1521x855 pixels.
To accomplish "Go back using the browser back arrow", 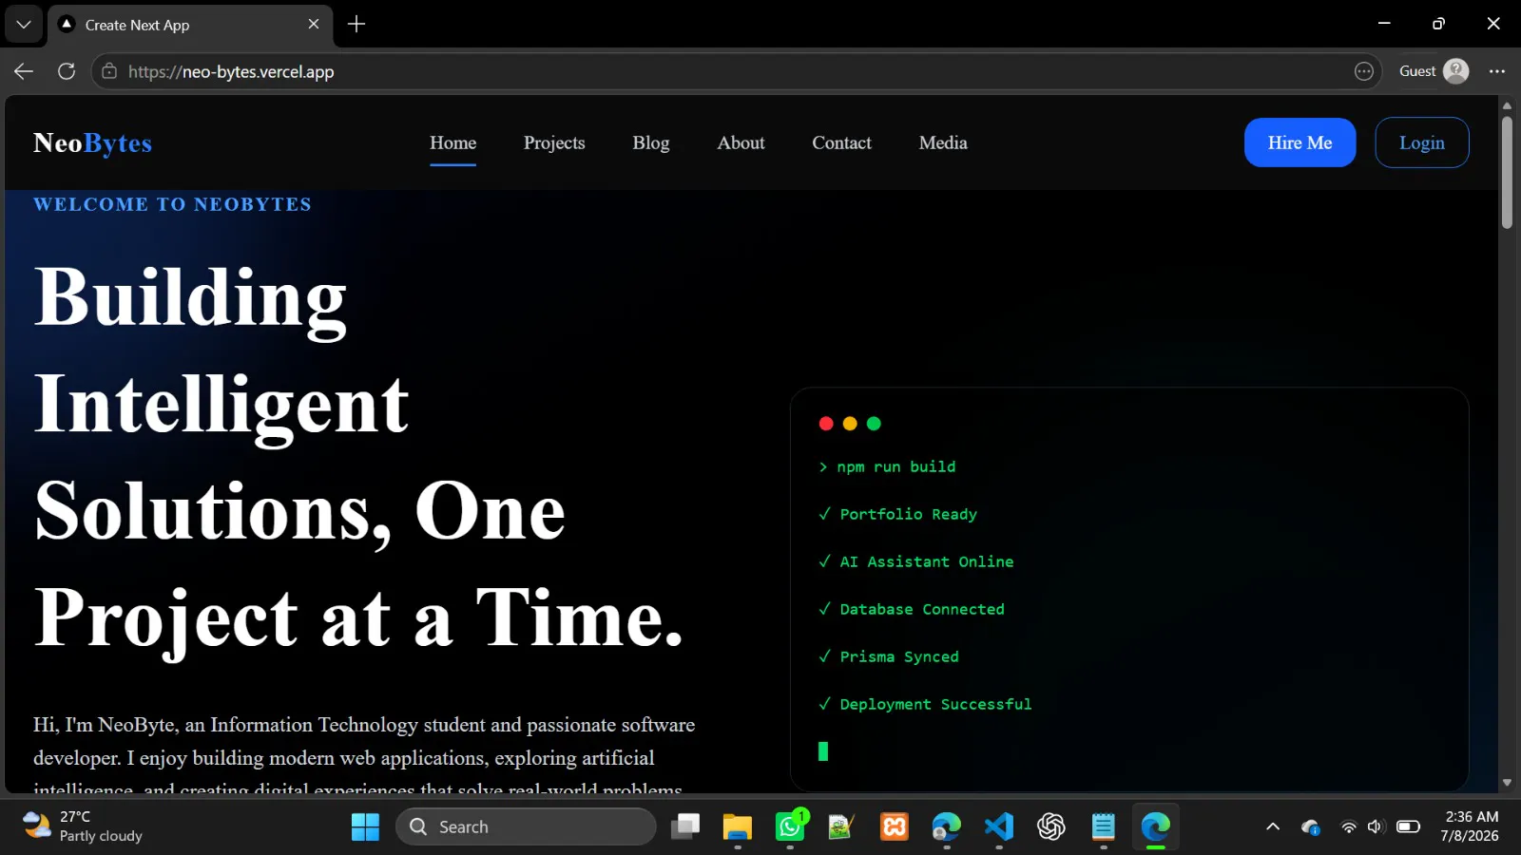I will 24,71.
